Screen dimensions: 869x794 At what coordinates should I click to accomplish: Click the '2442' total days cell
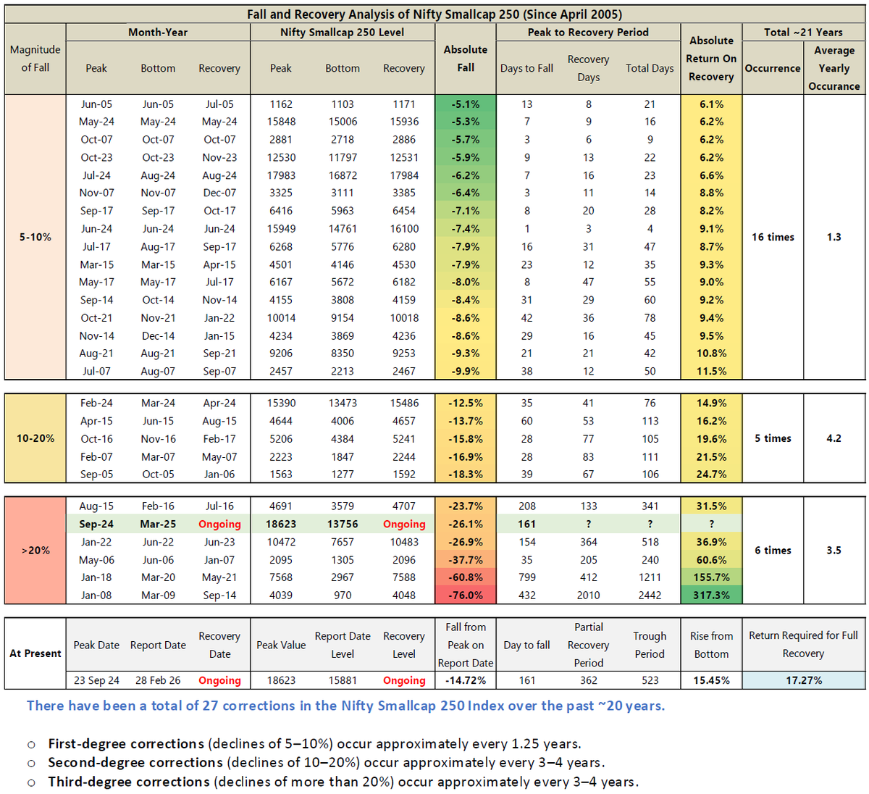(x=650, y=595)
